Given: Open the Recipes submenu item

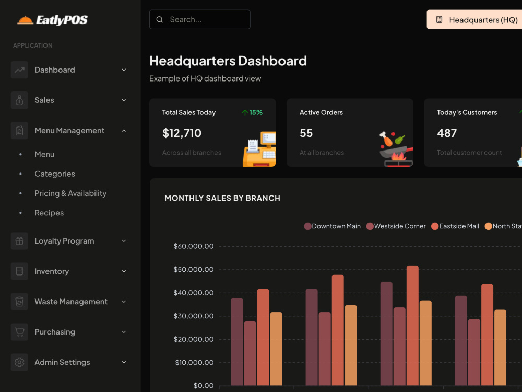Looking at the screenshot, I should click(49, 213).
